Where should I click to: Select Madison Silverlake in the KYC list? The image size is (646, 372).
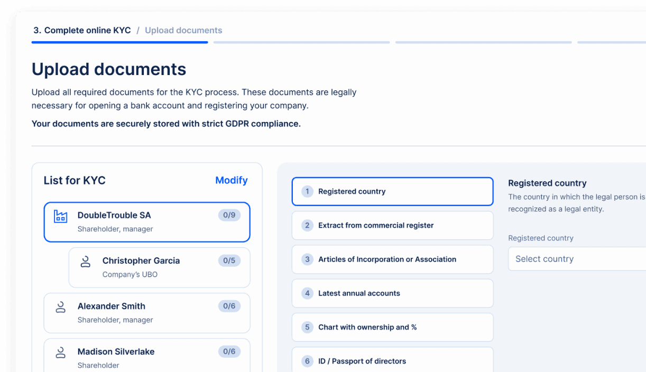(147, 355)
